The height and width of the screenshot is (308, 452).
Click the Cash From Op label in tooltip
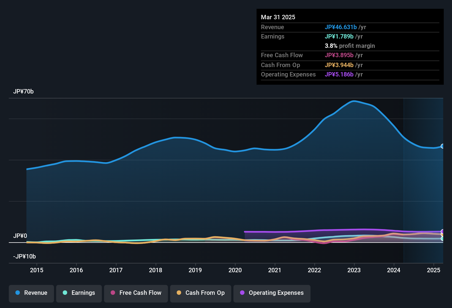click(281, 65)
